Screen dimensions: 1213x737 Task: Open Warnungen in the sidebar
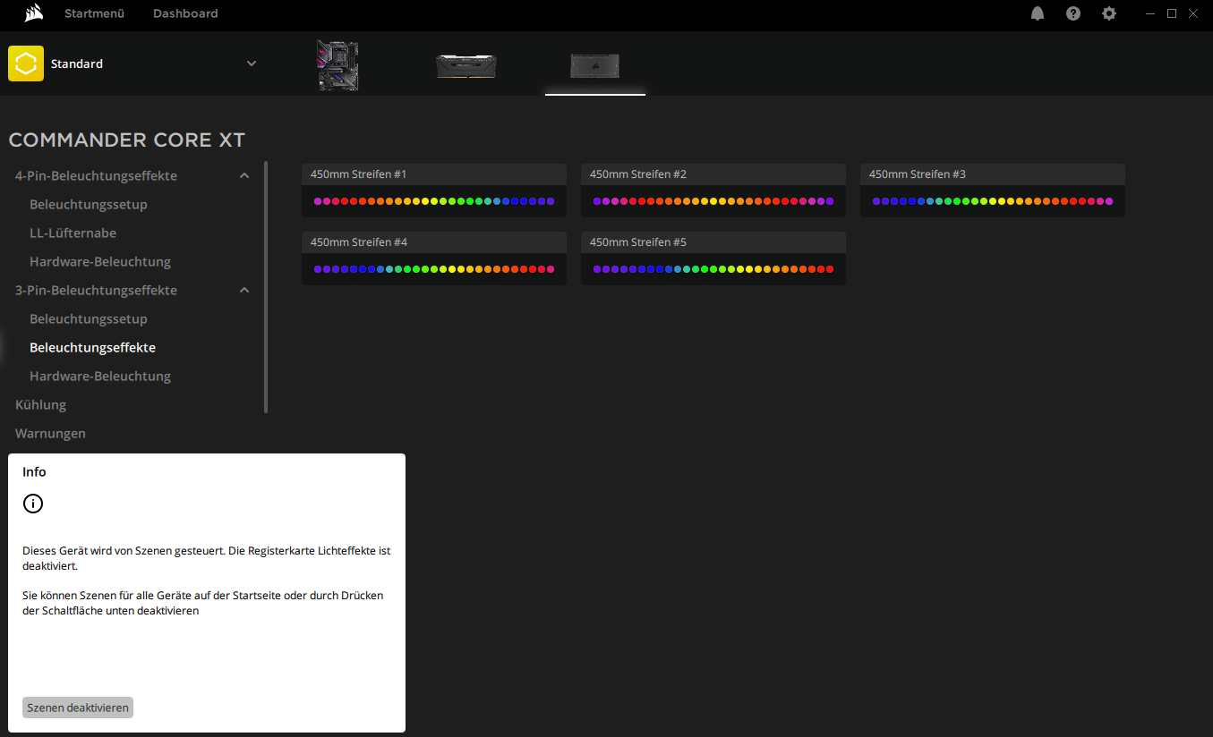click(x=50, y=434)
